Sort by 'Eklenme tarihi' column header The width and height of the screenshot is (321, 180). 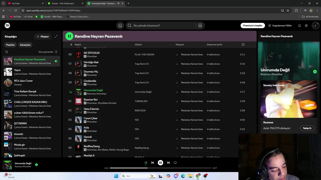point(214,44)
